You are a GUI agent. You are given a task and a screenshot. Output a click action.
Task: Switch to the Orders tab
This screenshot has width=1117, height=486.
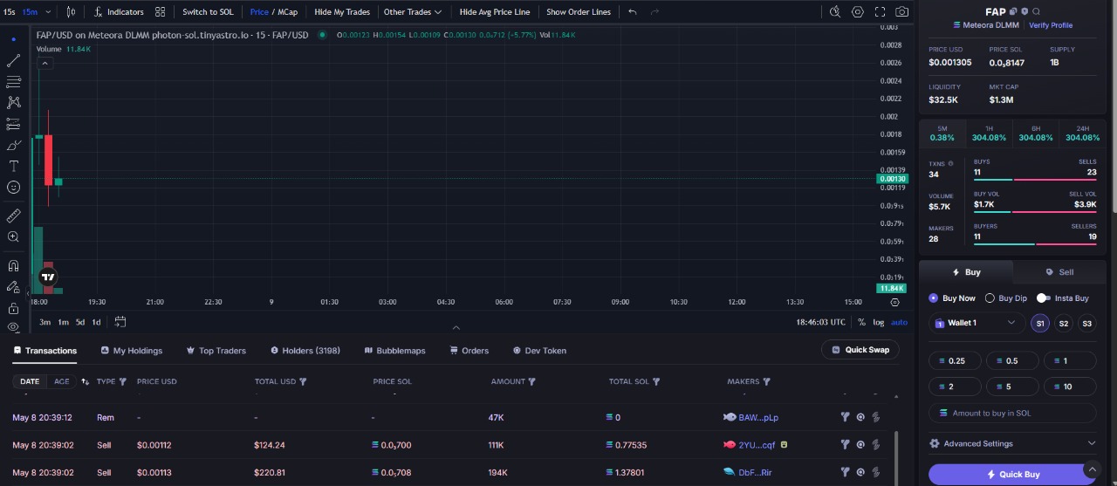tap(469, 351)
